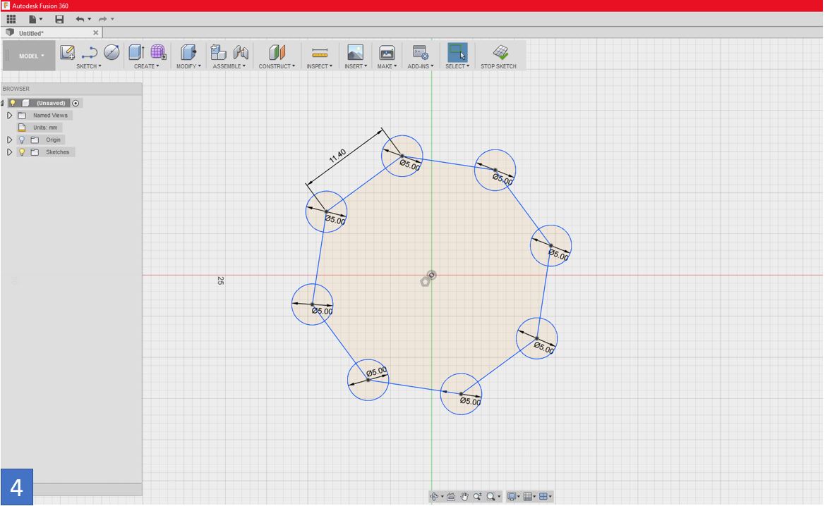Select the Scripts and Add-Ins icon
The image size is (825, 506).
(x=421, y=52)
